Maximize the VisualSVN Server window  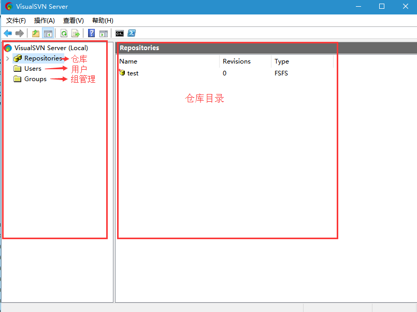382,6
